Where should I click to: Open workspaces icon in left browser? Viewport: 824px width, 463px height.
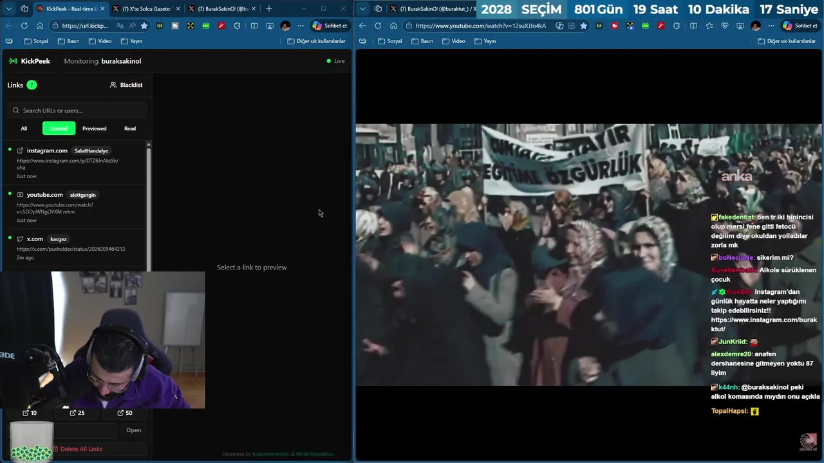[24, 9]
